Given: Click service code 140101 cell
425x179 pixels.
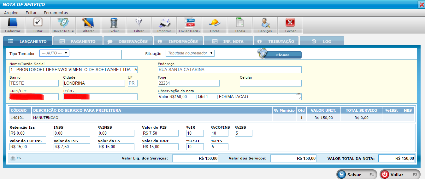Looking at the screenshot, I should click(x=20, y=118).
